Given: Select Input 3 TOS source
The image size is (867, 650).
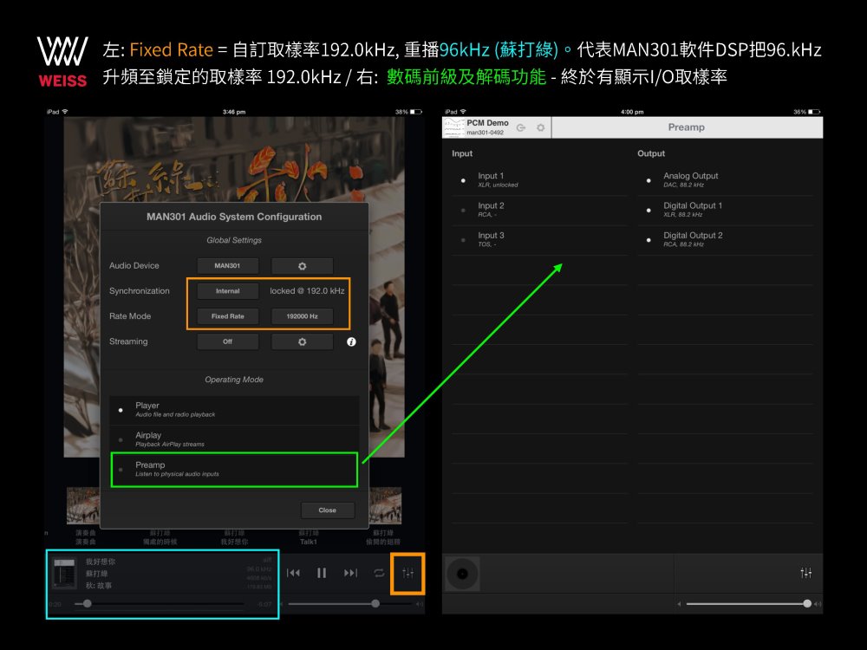Looking at the screenshot, I should coord(539,240).
